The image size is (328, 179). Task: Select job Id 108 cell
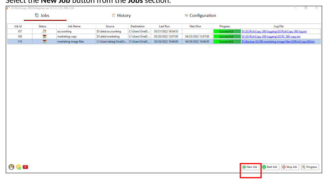pyautogui.click(x=20, y=36)
